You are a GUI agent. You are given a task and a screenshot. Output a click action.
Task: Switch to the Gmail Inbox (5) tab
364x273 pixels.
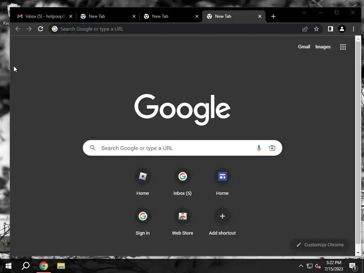pos(44,16)
